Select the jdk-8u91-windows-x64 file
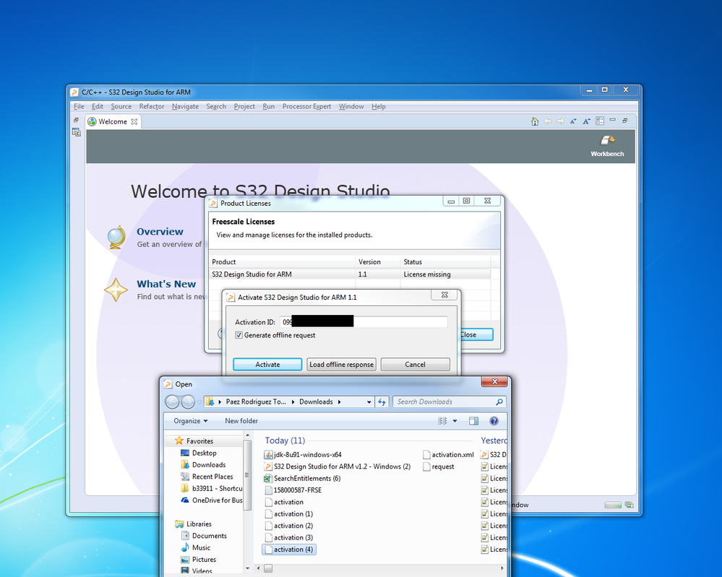Screen dimensions: 722x577 (303, 455)
